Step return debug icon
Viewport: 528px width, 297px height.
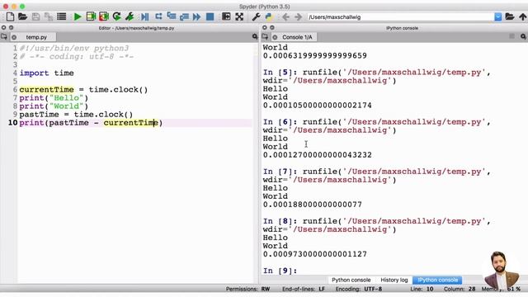[184, 16]
